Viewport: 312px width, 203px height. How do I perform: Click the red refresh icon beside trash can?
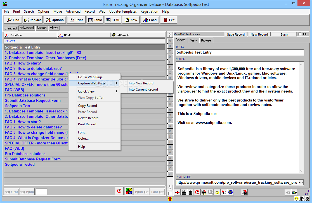pyautogui.click(x=197, y=192)
